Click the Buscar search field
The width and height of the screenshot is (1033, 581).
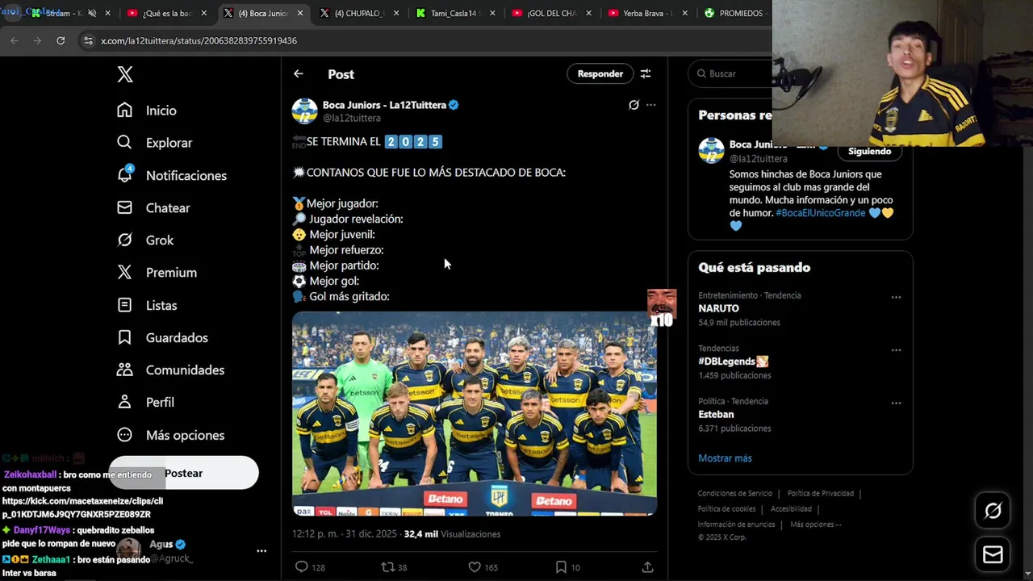click(x=730, y=73)
